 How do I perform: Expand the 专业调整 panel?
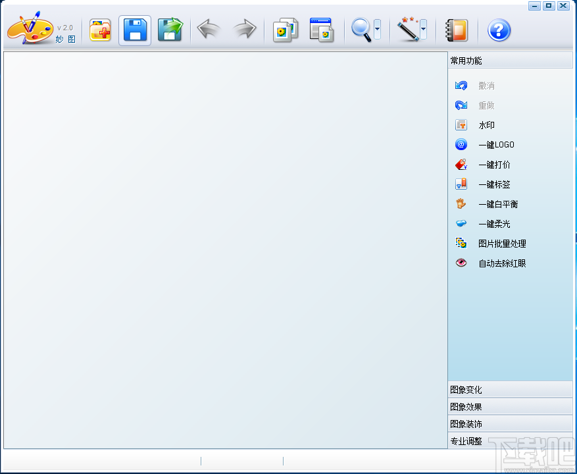pyautogui.click(x=510, y=441)
